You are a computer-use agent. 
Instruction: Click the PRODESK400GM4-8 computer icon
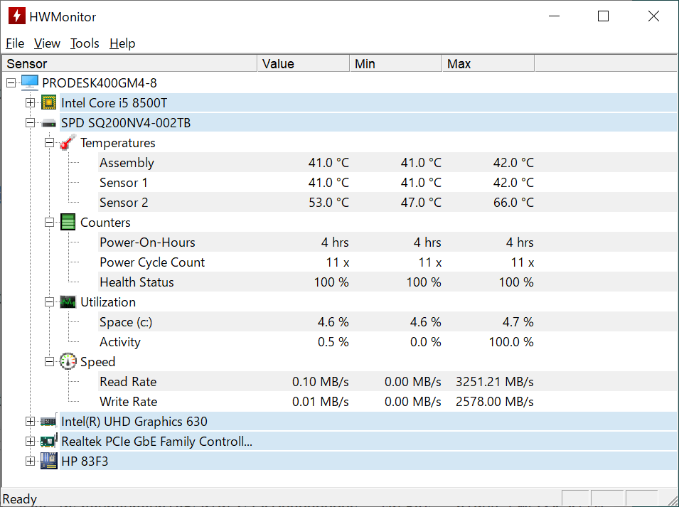click(x=30, y=83)
